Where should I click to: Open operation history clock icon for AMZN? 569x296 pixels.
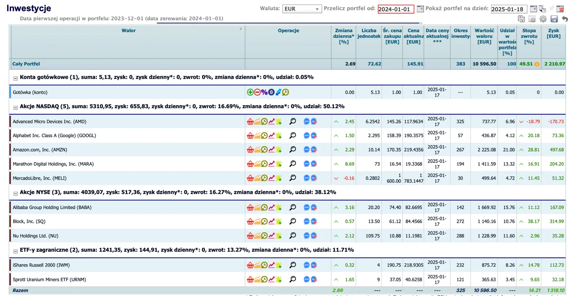tap(264, 150)
